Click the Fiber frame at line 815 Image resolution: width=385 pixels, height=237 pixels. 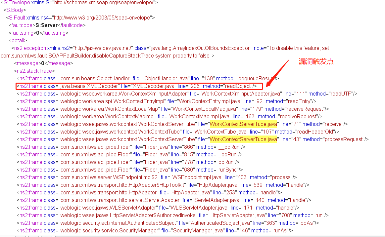[x=130, y=154]
